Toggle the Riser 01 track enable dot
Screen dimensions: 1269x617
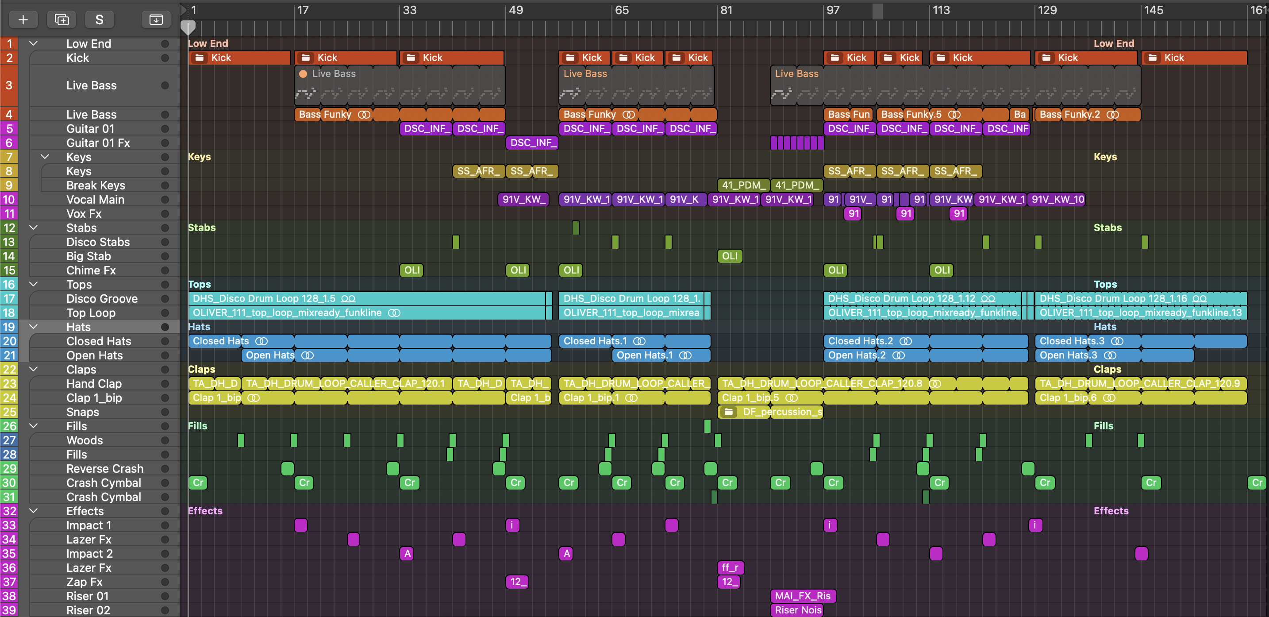coord(165,596)
